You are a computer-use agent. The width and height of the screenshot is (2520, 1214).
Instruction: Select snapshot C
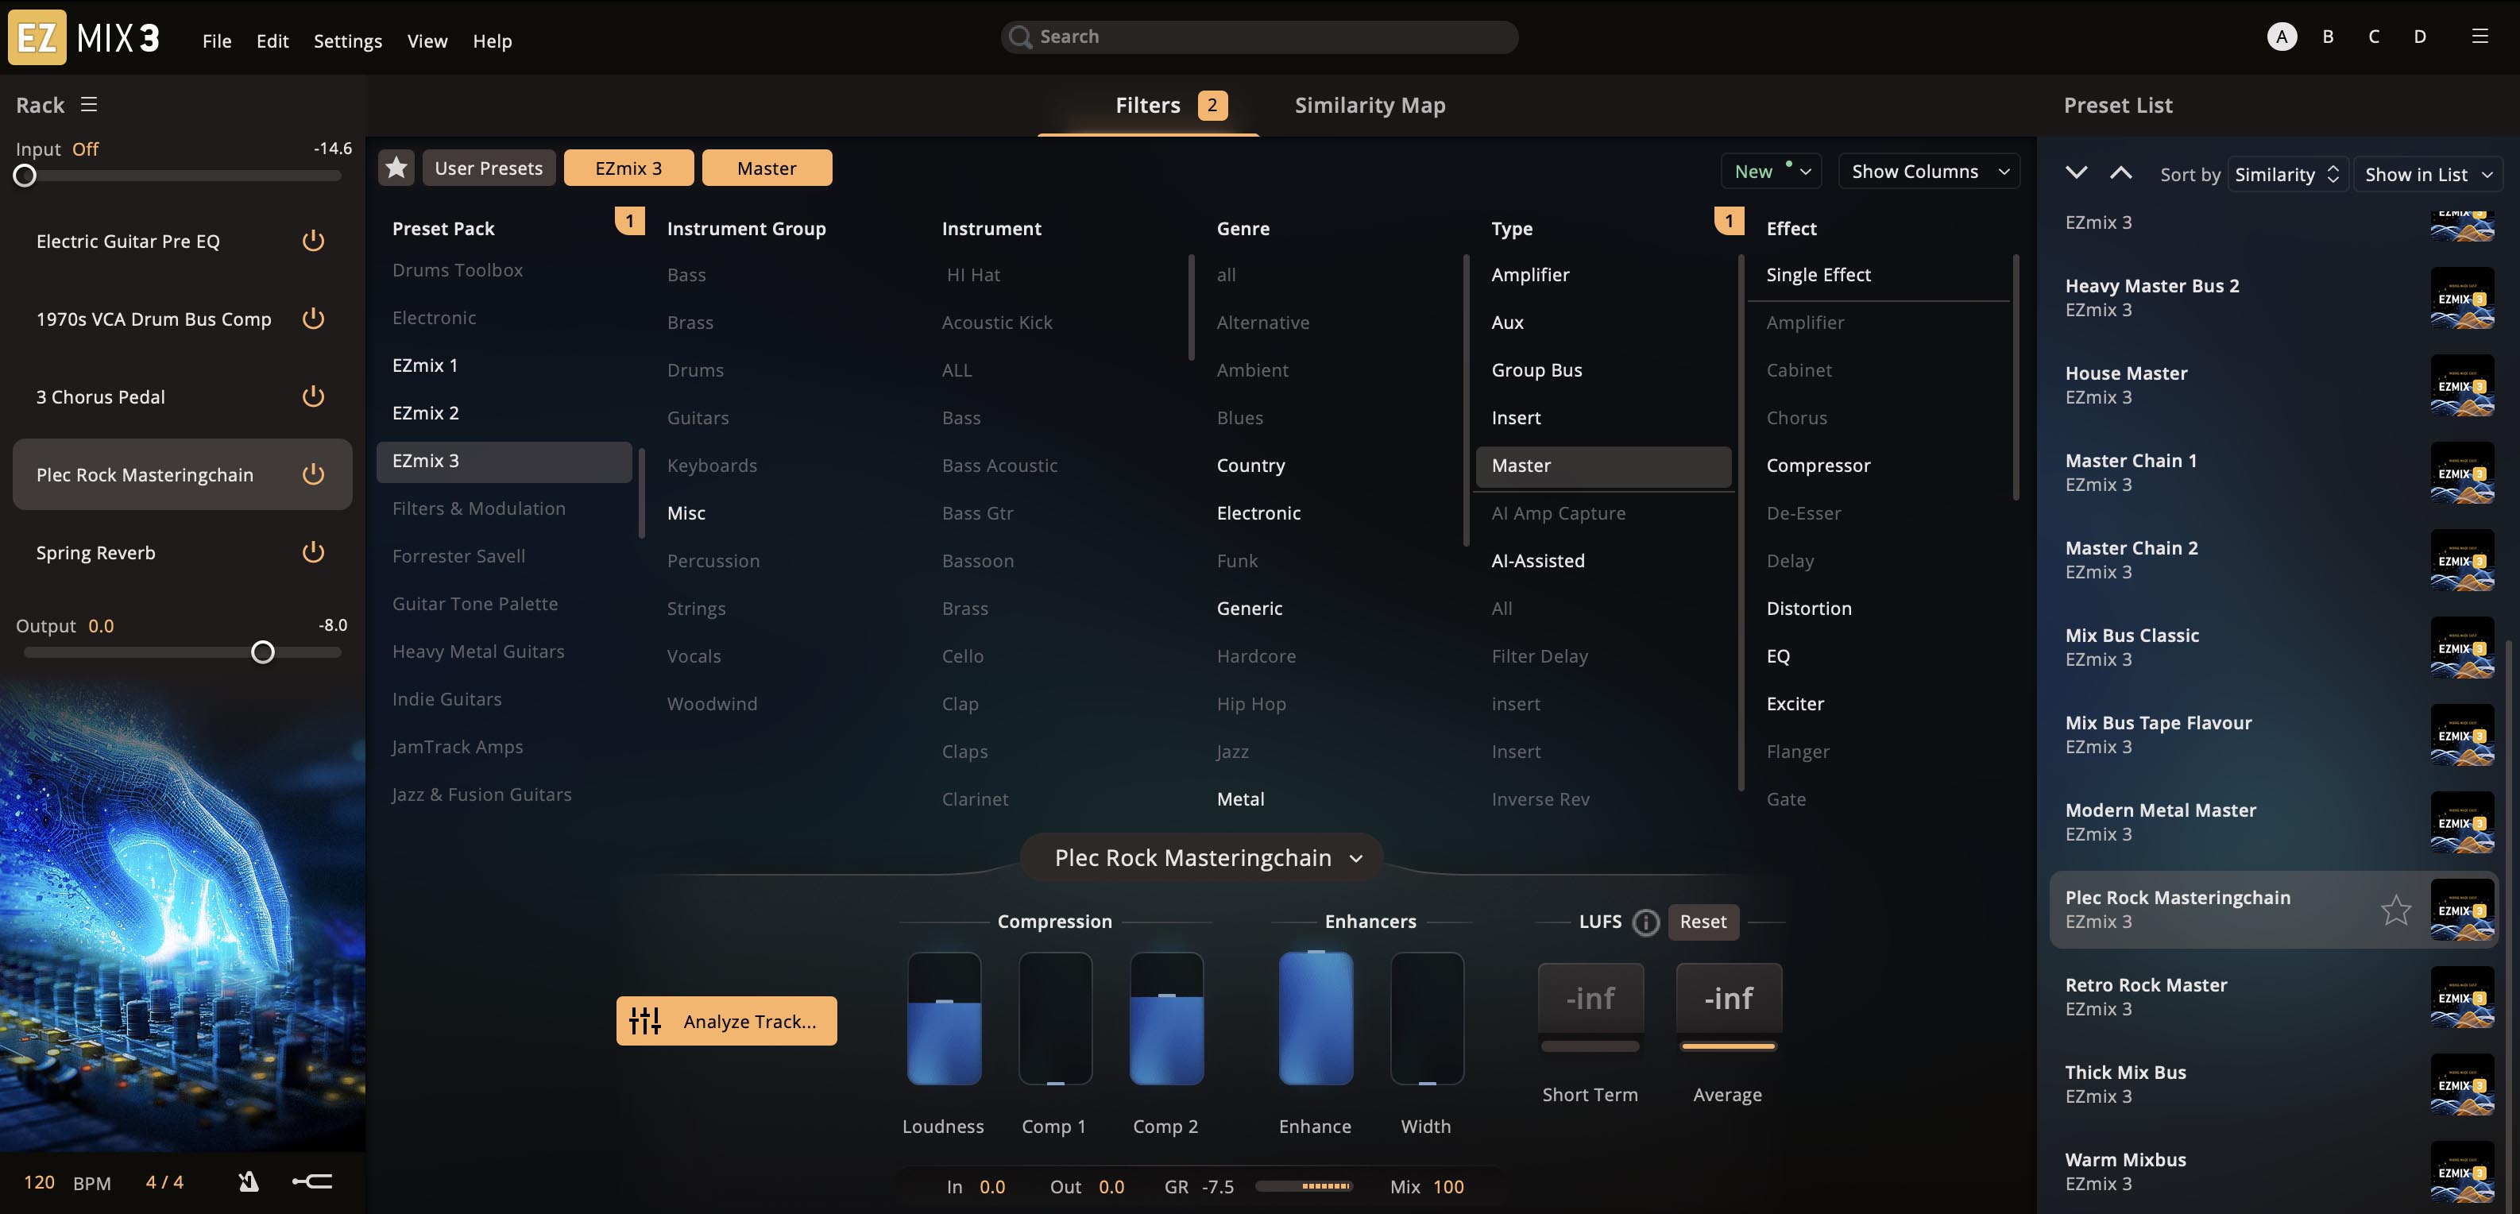click(2373, 37)
